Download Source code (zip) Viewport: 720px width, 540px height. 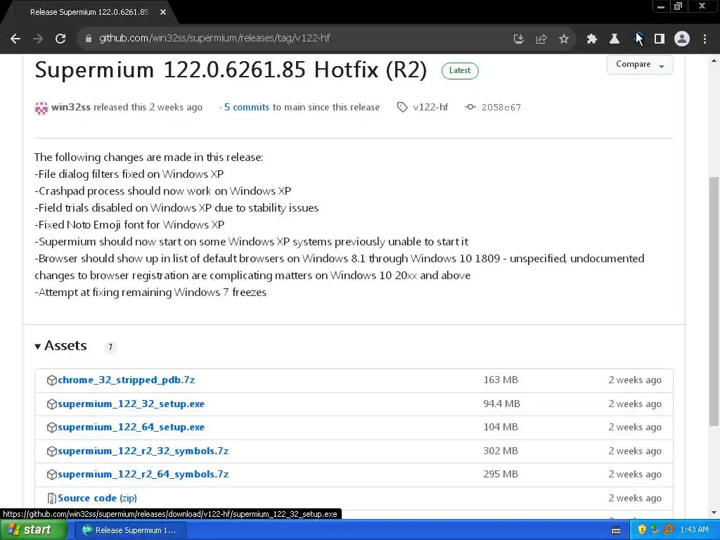pyautogui.click(x=97, y=499)
